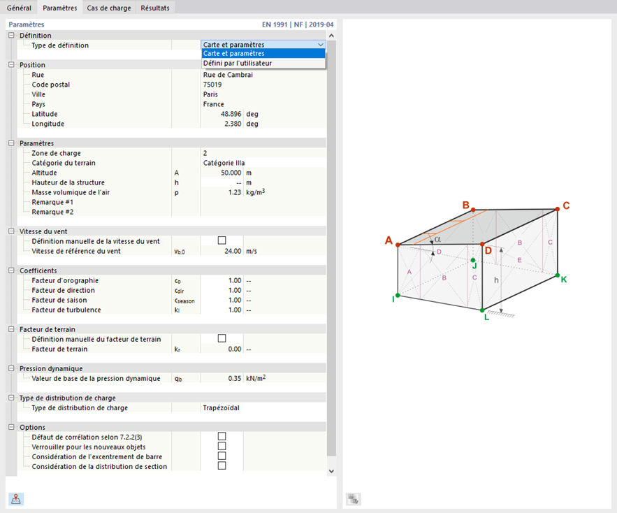
Task: Enable manual terrain factor definition checkbox
Action: click(222, 338)
